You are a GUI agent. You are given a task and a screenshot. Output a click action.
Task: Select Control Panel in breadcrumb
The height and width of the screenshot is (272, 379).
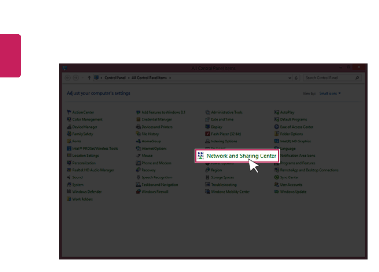(x=115, y=78)
